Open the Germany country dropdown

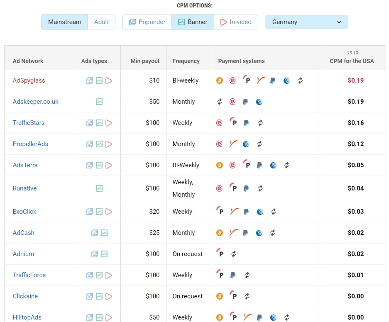307,22
